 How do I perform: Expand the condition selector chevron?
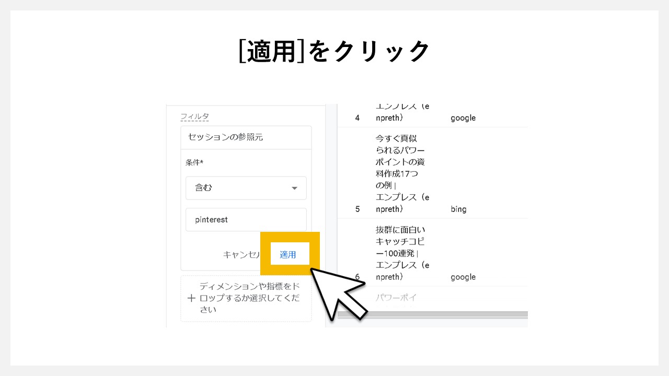294,187
